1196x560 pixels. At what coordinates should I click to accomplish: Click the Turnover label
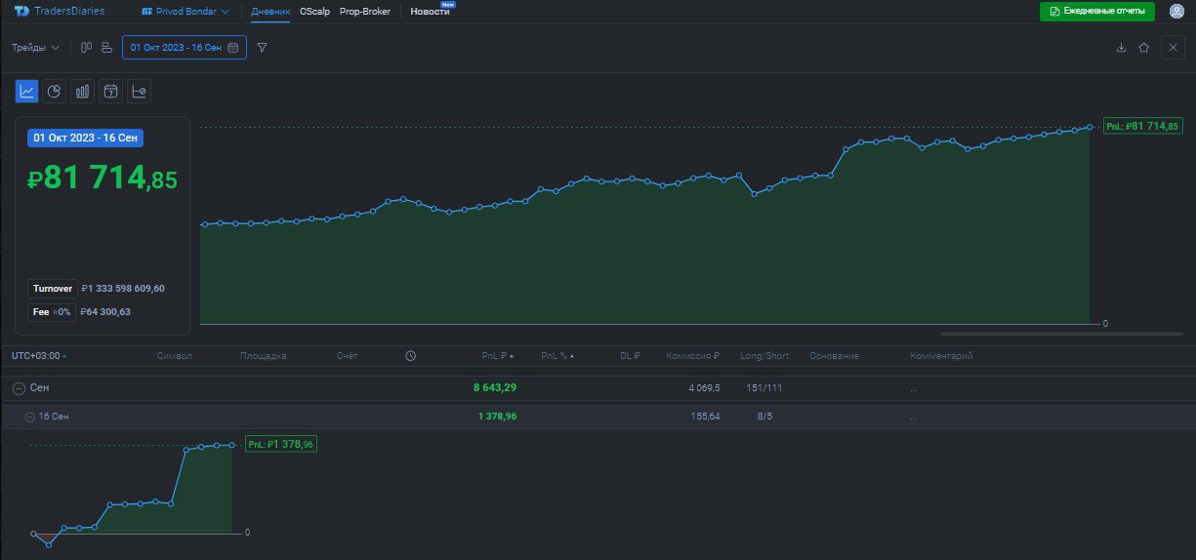(x=53, y=289)
